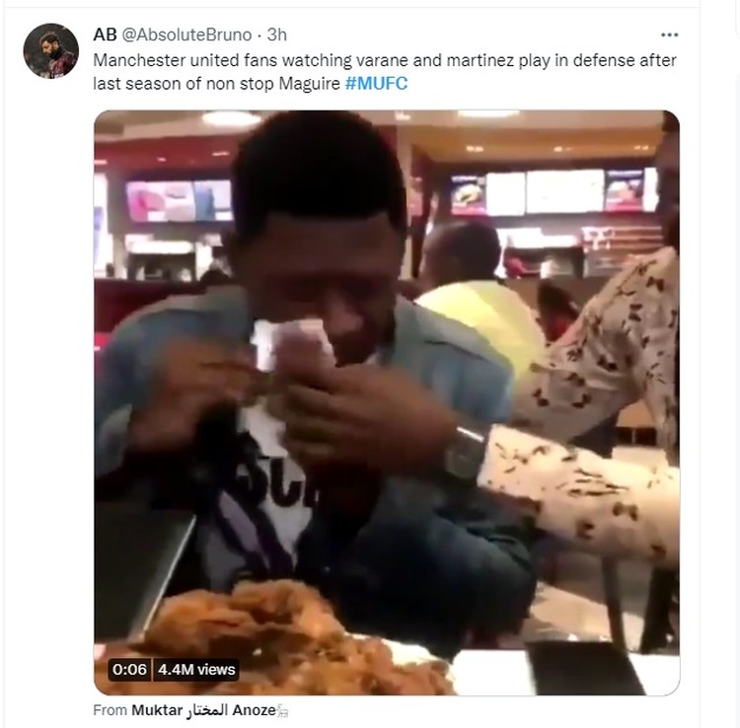This screenshot has height=728, width=740.
Task: Open AbsoluteBruno's profile avatar picture
Action: (x=50, y=51)
